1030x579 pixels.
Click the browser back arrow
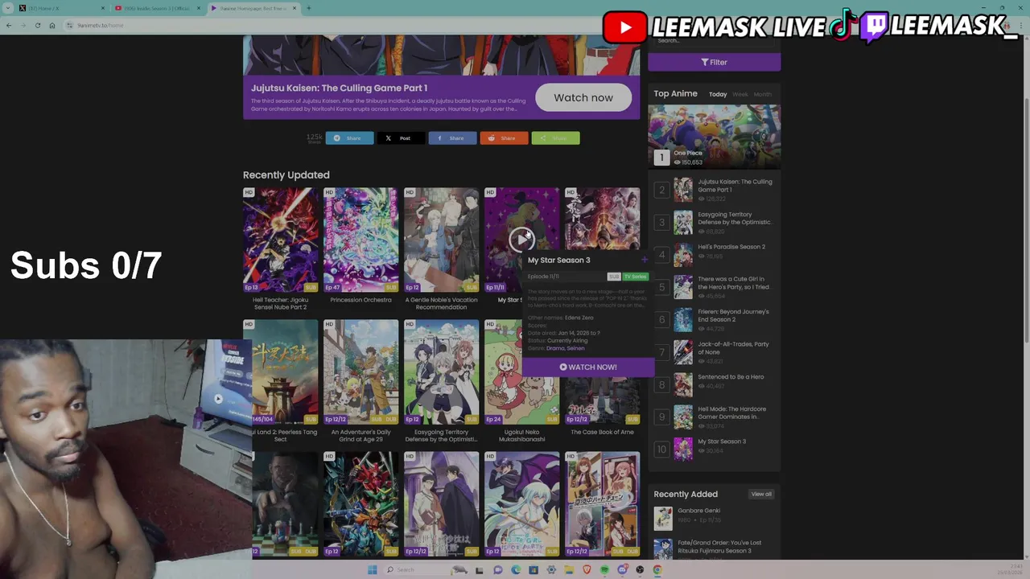[x=9, y=26]
